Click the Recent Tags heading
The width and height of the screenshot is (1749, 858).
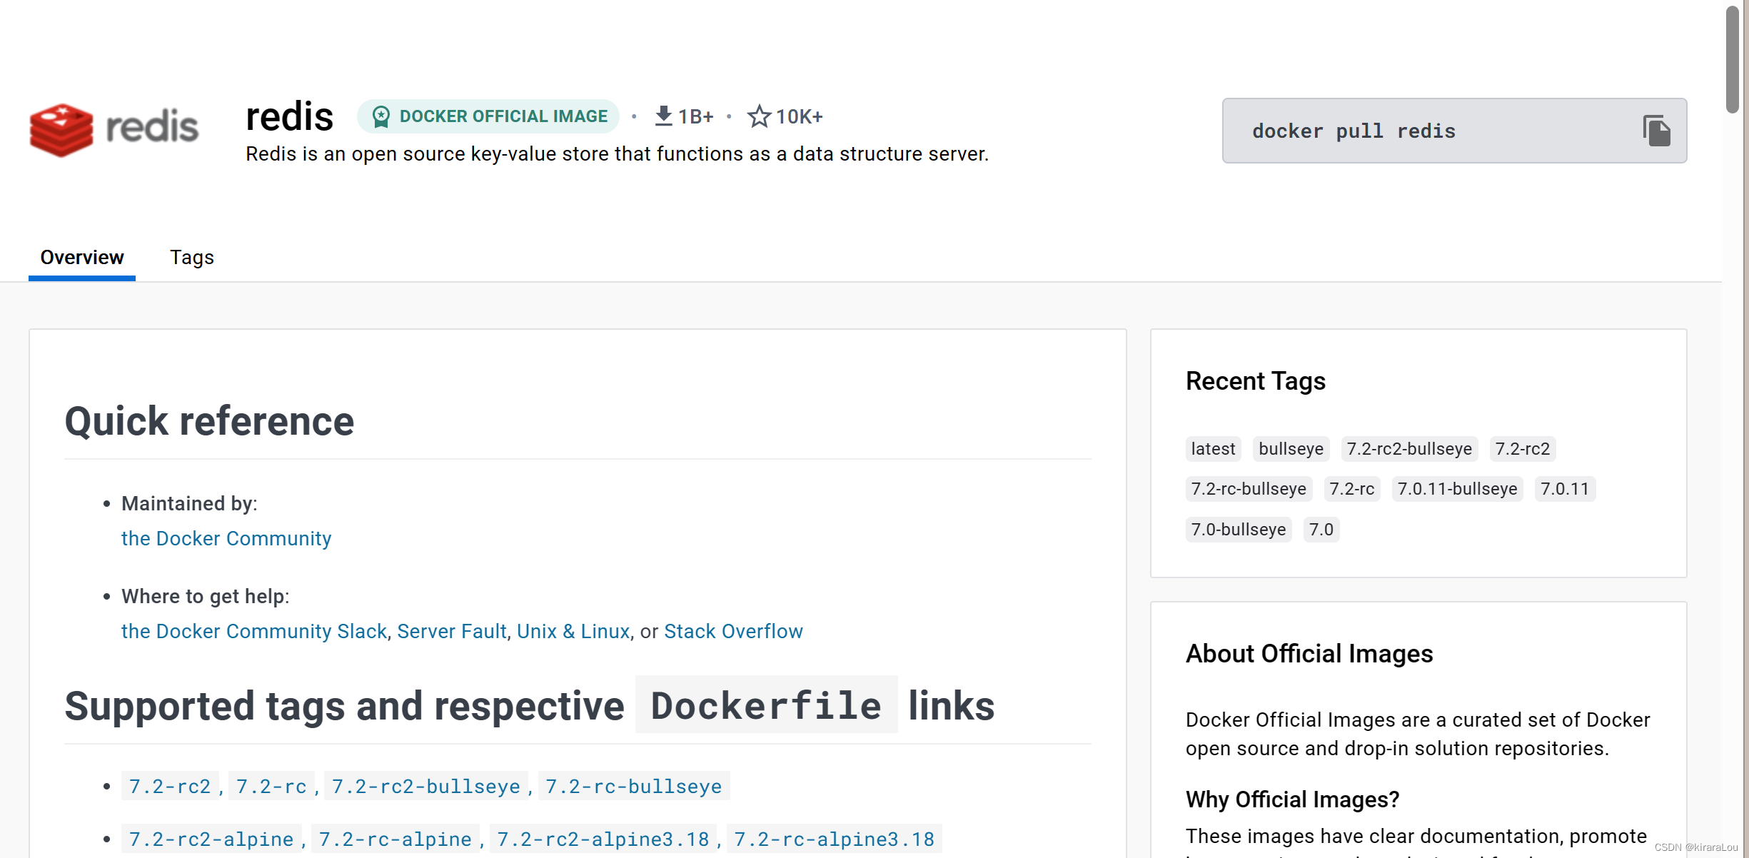tap(1256, 381)
